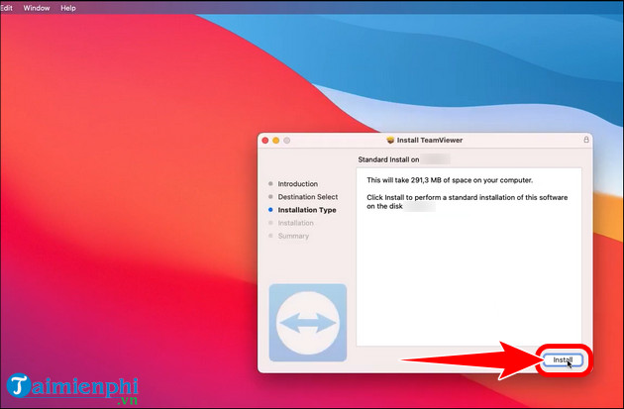Select the Installation Type step
The width and height of the screenshot is (624, 409).
[x=307, y=210]
